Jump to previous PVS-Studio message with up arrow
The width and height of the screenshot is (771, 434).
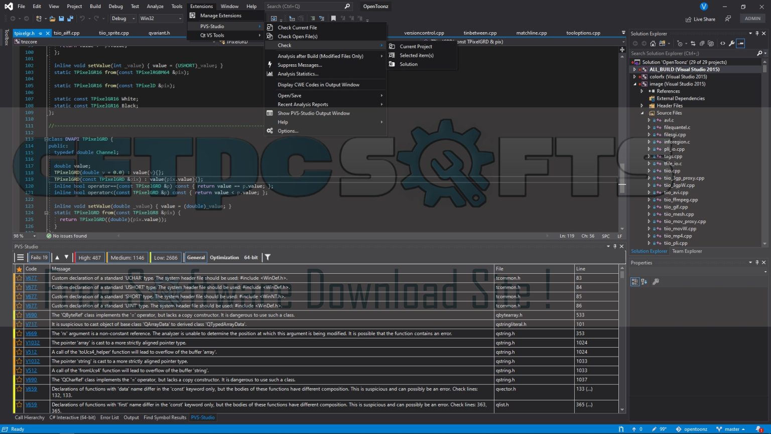pos(57,257)
